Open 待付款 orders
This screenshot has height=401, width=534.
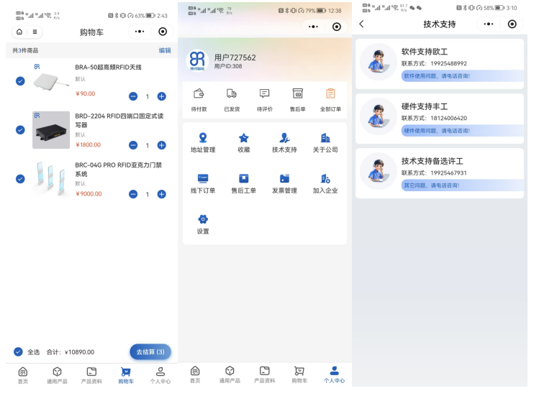point(199,100)
